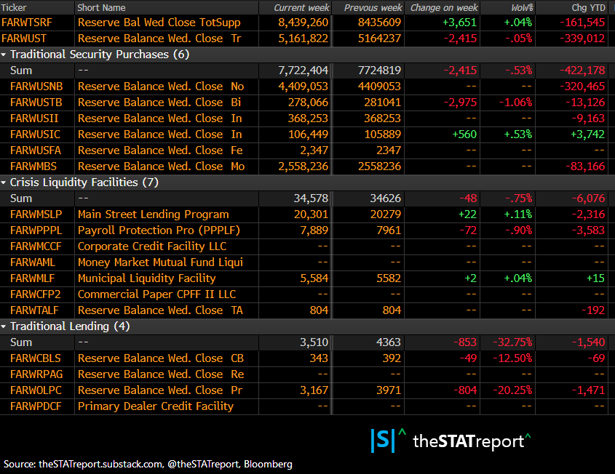Screen dimensions: 615x474
Task: Select the FARWPDCF ticker
Action: pos(36,406)
